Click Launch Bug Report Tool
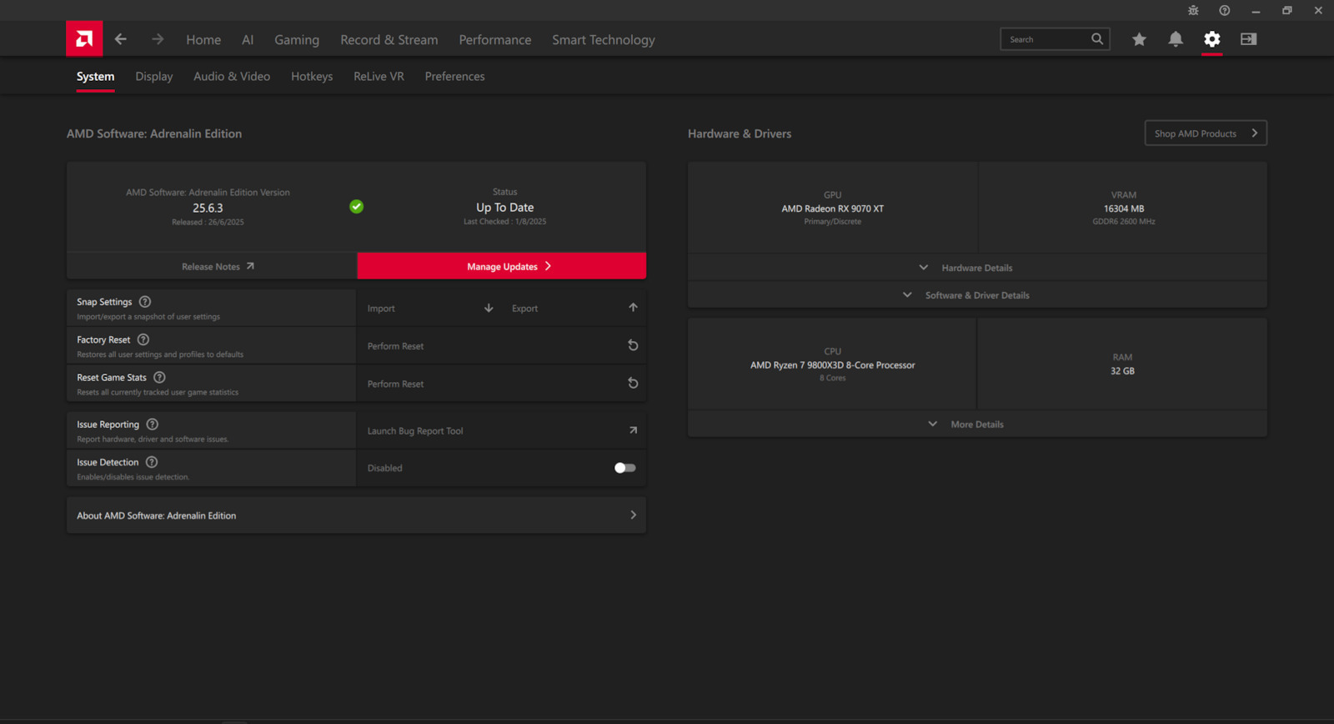The width and height of the screenshot is (1334, 724). click(x=501, y=430)
